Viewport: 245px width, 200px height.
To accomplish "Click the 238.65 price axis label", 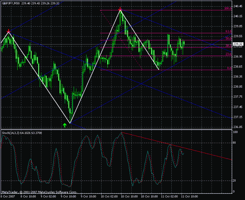I will [238, 67].
